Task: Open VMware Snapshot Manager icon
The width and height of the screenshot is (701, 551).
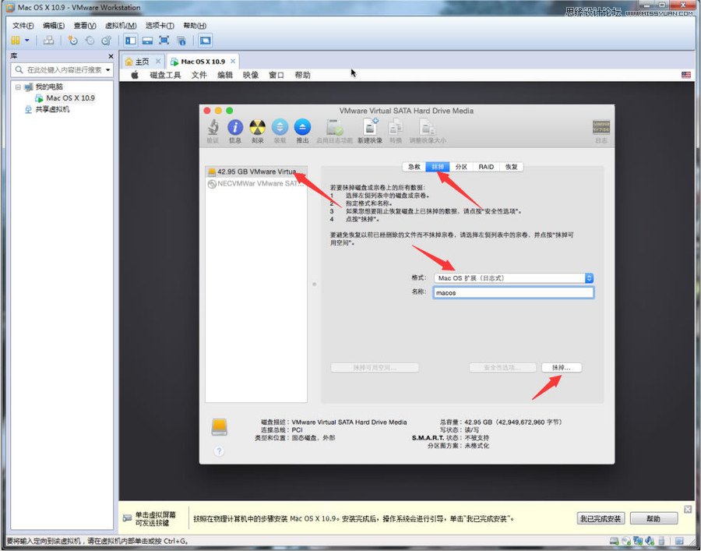Action: click(x=107, y=41)
